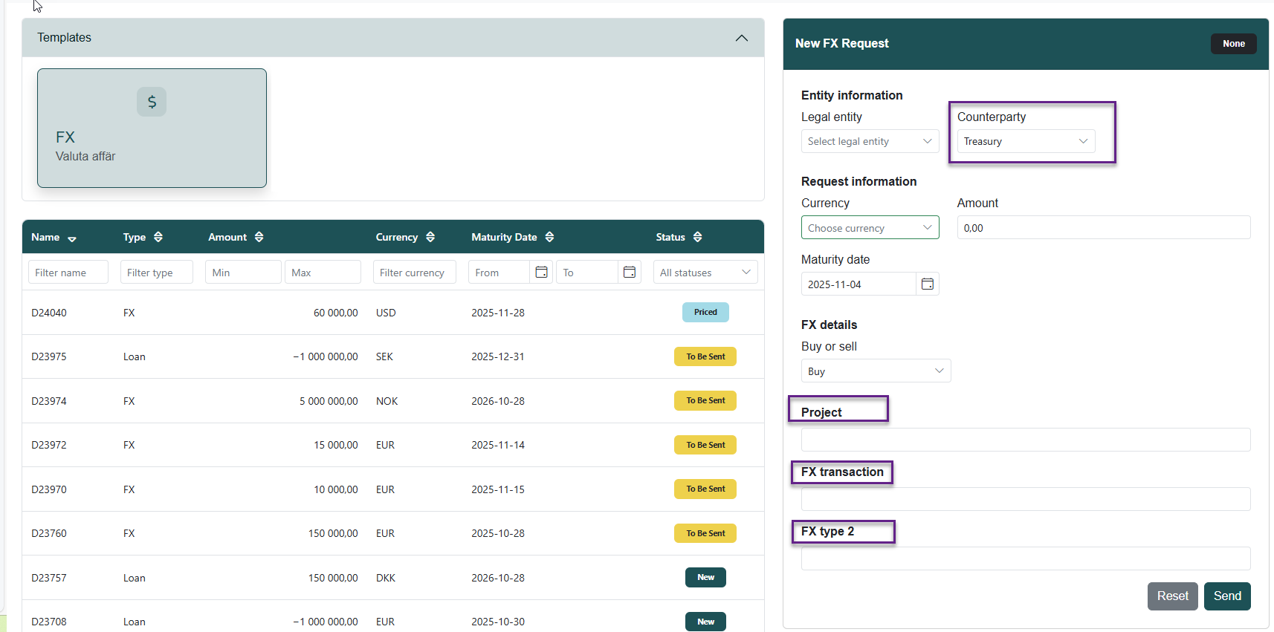The height and width of the screenshot is (632, 1274).
Task: Open calendar for To date filter
Action: (x=630, y=273)
